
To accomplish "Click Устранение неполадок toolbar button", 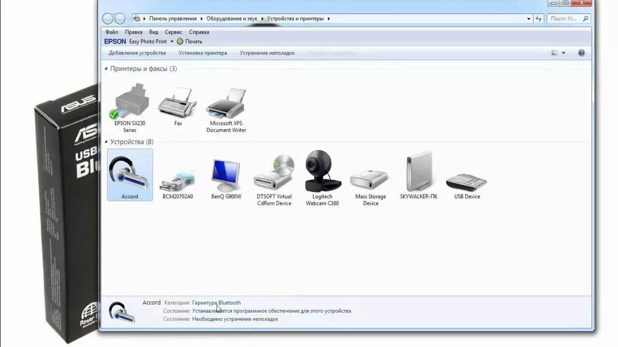I will tap(267, 53).
